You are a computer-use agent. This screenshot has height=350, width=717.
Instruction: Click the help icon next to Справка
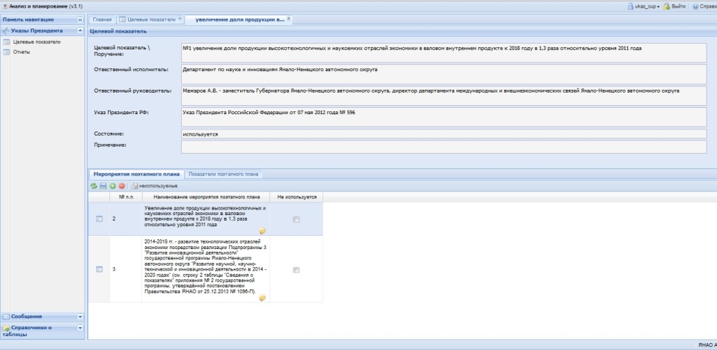(x=696, y=6)
